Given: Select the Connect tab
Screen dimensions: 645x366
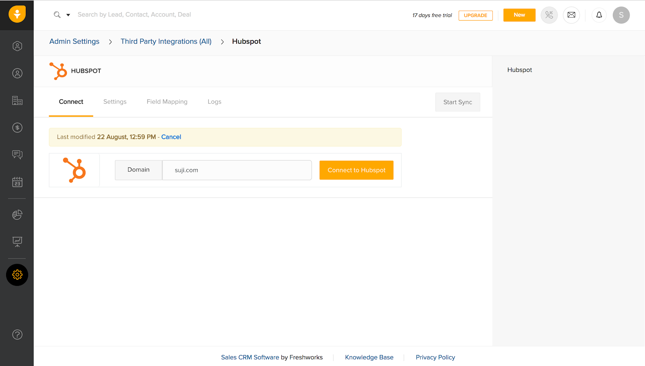Looking at the screenshot, I should tap(71, 102).
